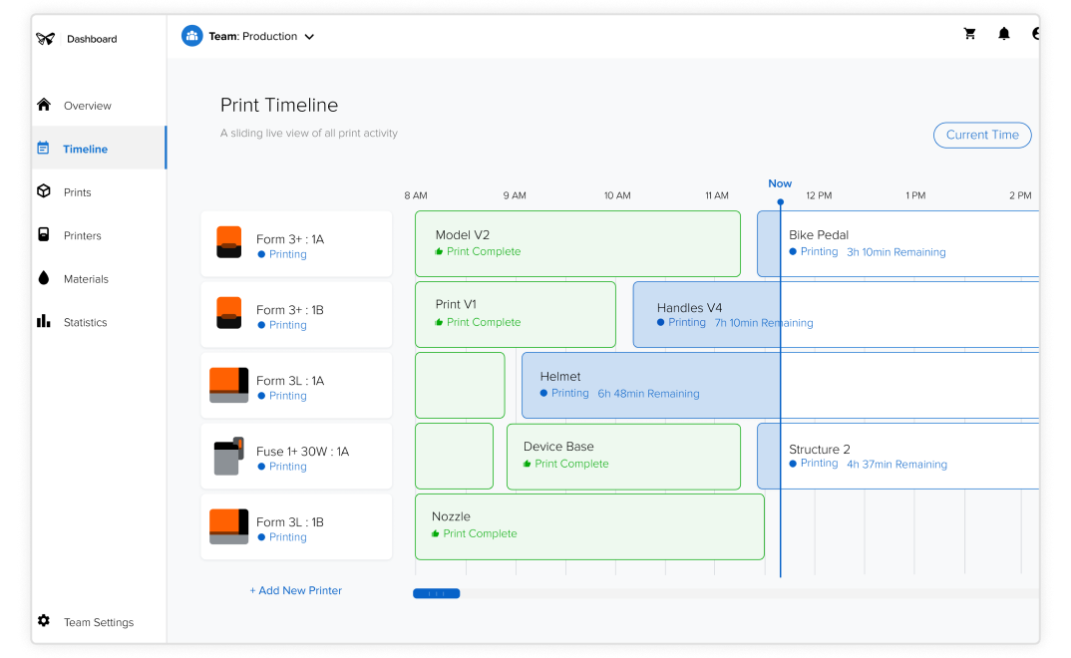Click the Overview home icon

[44, 105]
